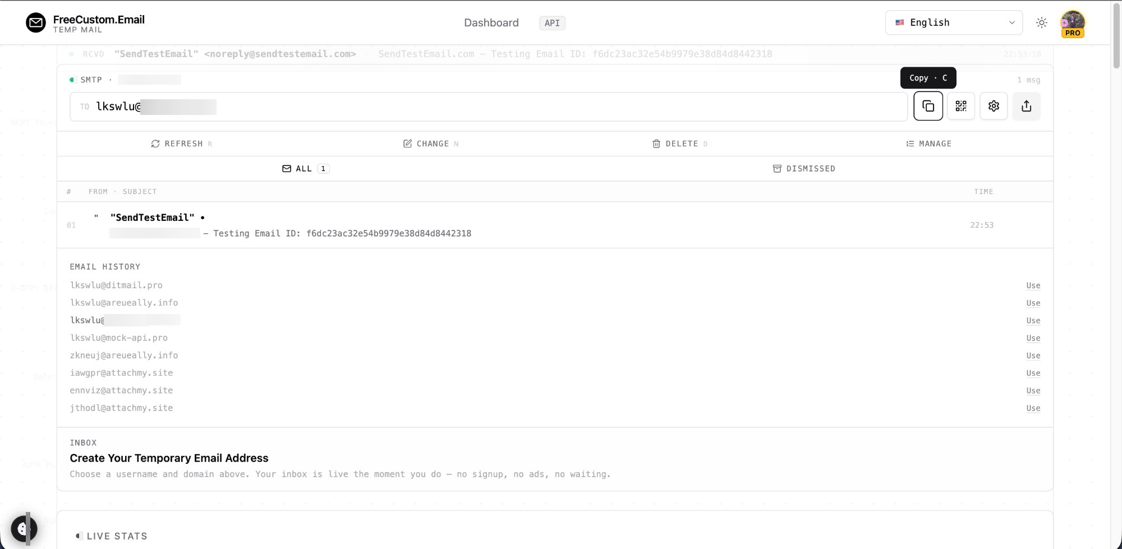
Task: Open the PRO account avatar
Action: click(x=1072, y=22)
